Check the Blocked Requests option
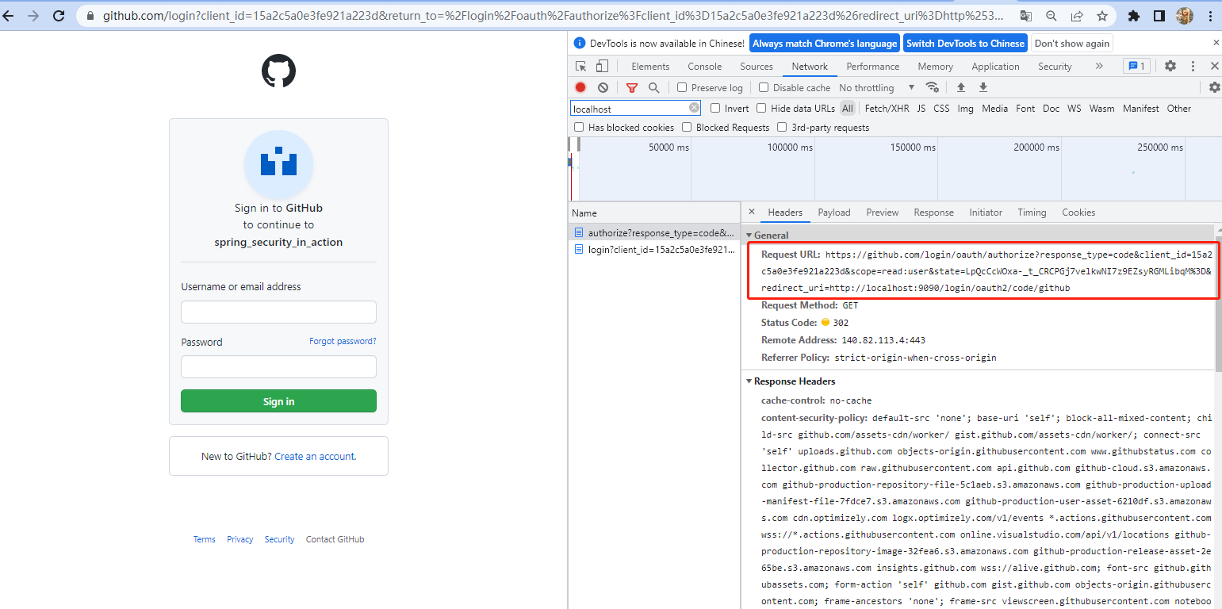Viewport: 1222px width, 609px height. pos(687,127)
